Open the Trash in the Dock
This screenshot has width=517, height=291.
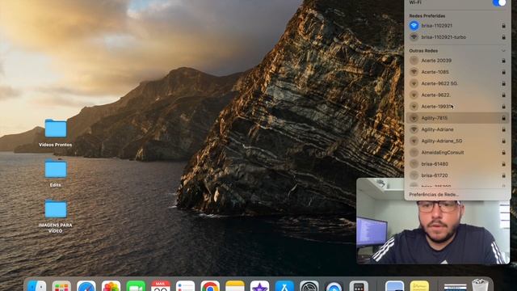pyautogui.click(x=480, y=285)
